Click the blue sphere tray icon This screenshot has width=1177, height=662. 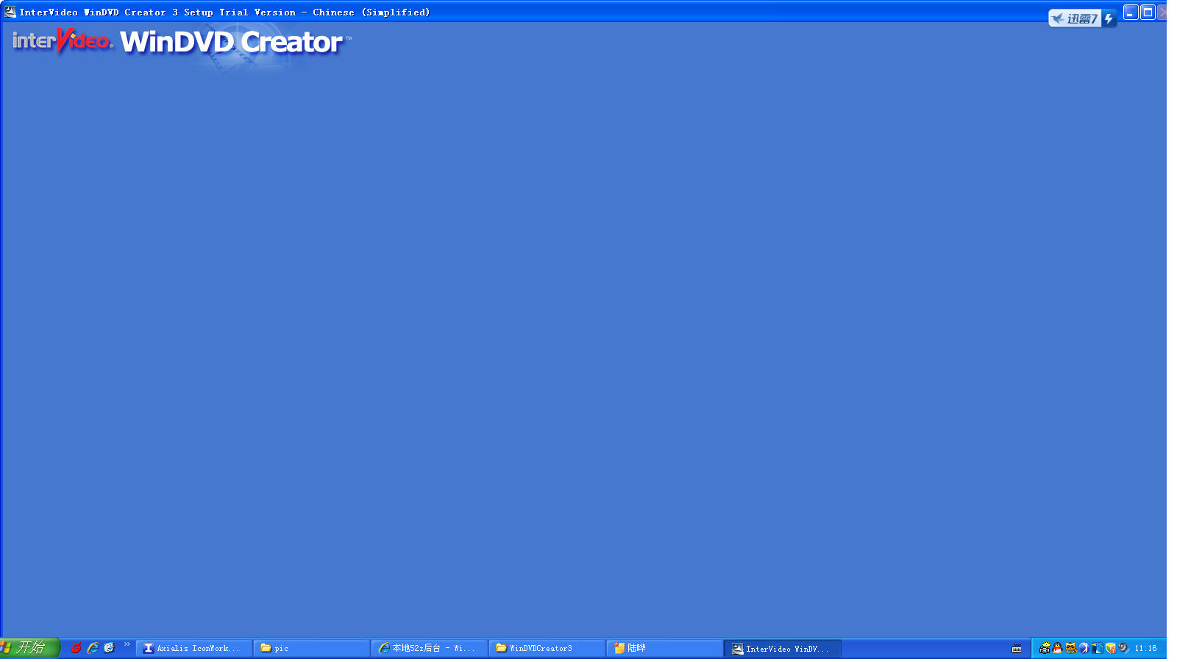pos(1084,648)
